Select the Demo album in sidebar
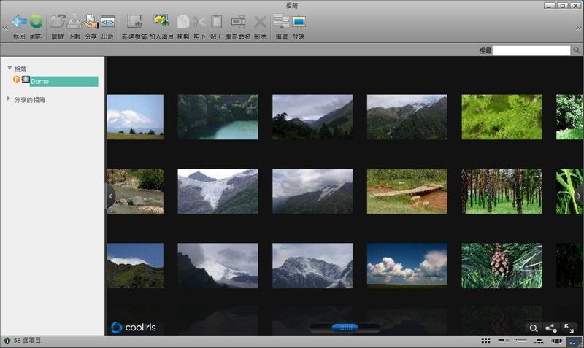 (x=39, y=81)
